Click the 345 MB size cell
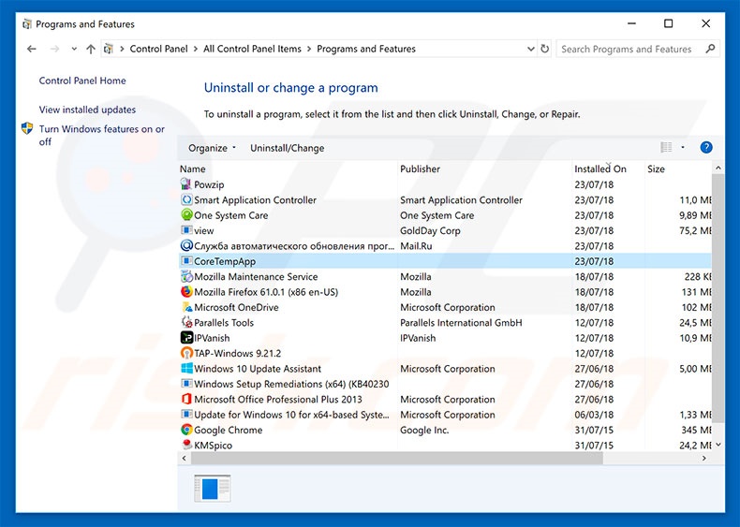The height and width of the screenshot is (527, 740). tap(696, 431)
